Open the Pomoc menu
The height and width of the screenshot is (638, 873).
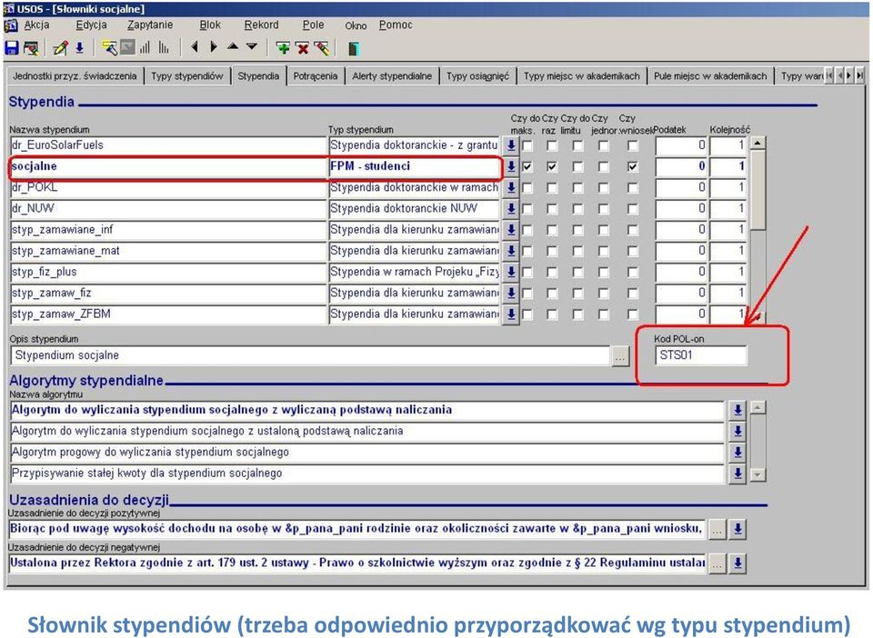[396, 25]
